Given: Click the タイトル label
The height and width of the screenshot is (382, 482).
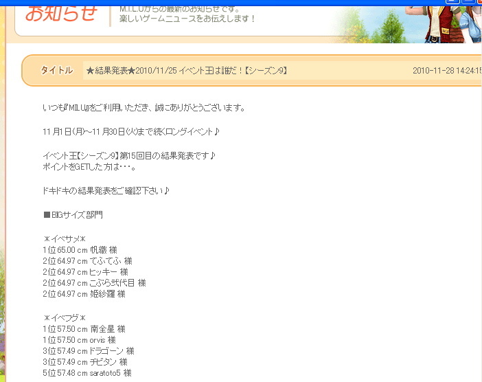Looking at the screenshot, I should pyautogui.click(x=57, y=71).
